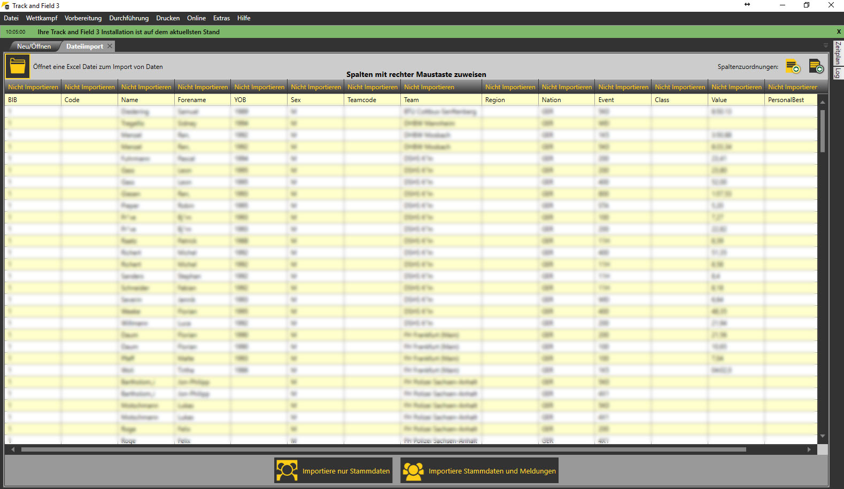844x489 pixels.
Task: Click Nicht Importieren header above Value
Action: (737, 87)
